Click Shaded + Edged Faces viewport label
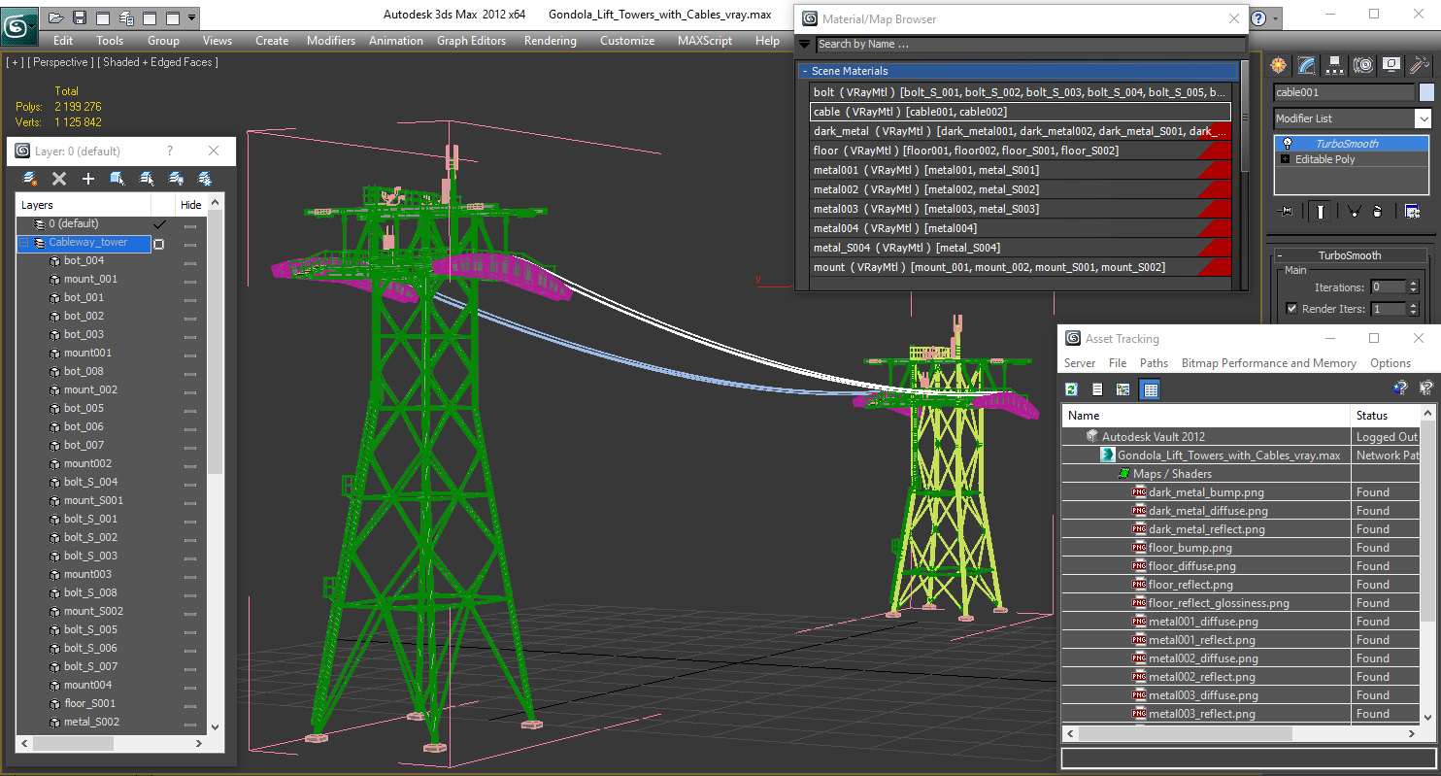1441x776 pixels. [x=160, y=62]
